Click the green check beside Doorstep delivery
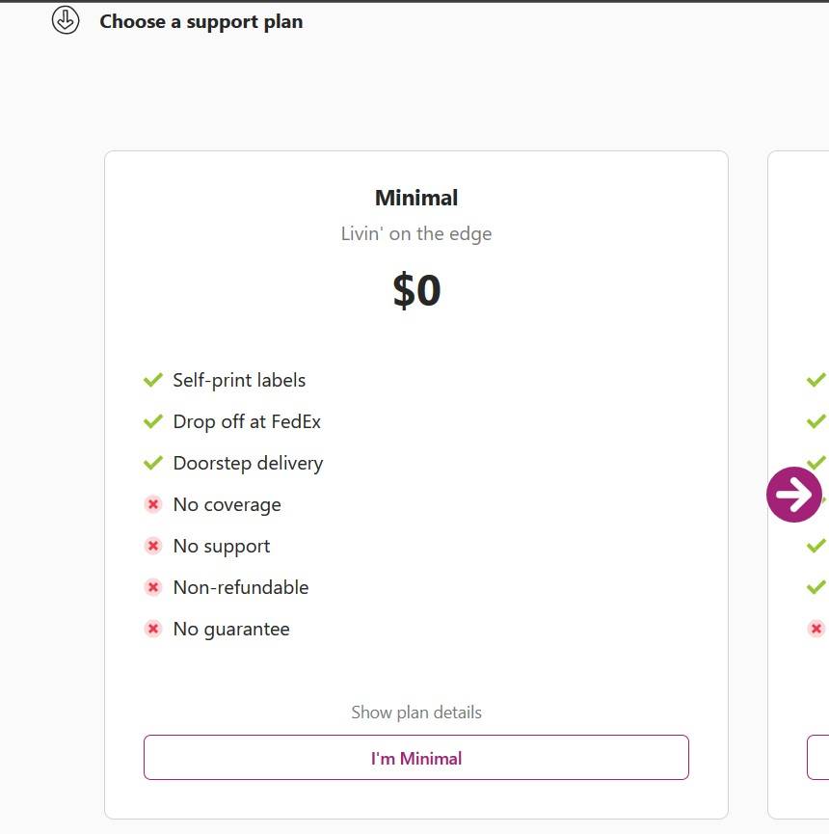The height and width of the screenshot is (834, 829). coord(152,463)
